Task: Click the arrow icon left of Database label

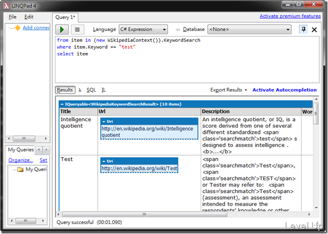Action: point(178,30)
